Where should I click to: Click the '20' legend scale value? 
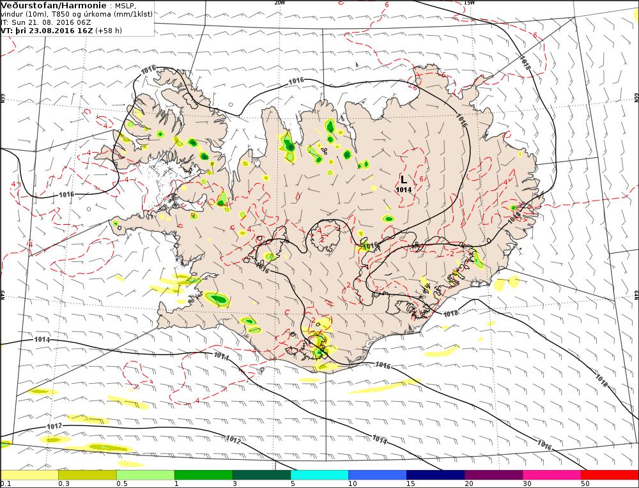(x=469, y=484)
